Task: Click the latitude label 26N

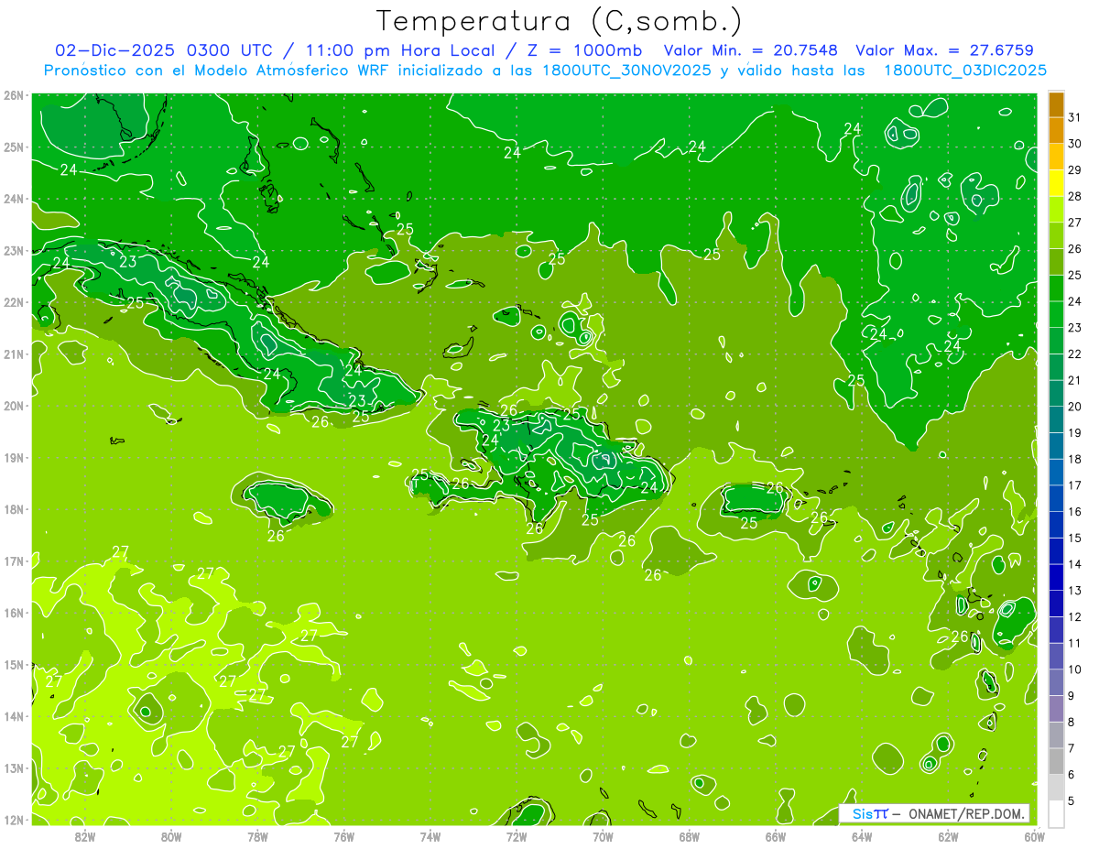Action: coord(14,95)
